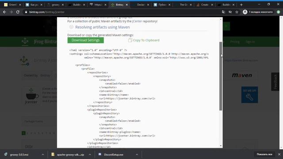The width and height of the screenshot is (283, 159).
Task: Expand options for DiscordSetup.exe download
Action: point(137,155)
